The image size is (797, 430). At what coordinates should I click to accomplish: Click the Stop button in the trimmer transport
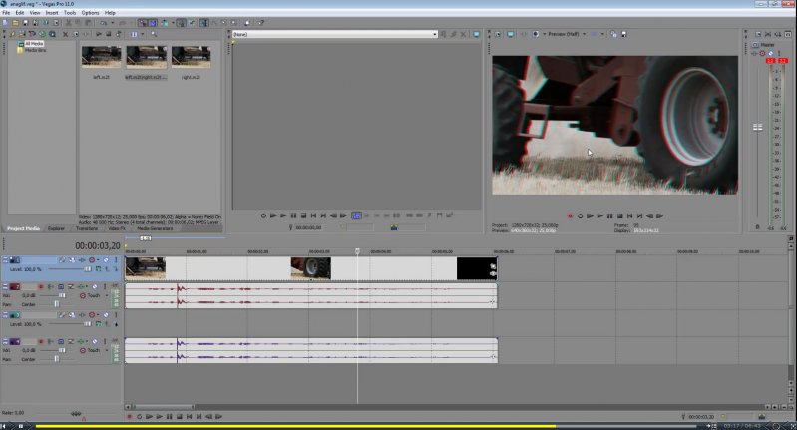pos(303,215)
